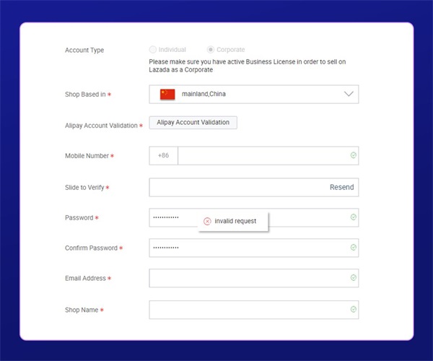
Task: Select the Corporate account type radio button
Action: (x=210, y=50)
